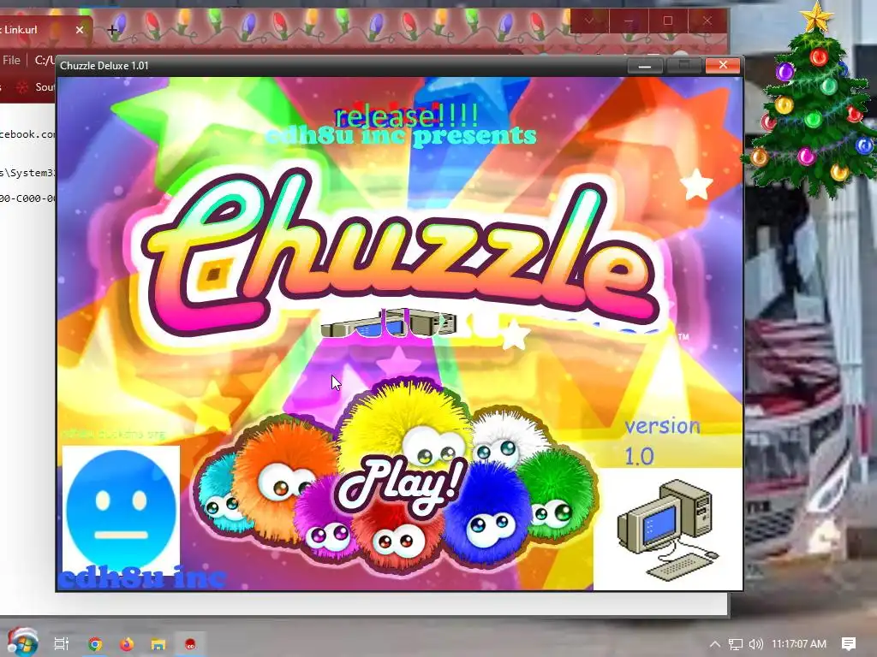Launch Firefox from the taskbar
This screenshot has height=657, width=877.
(127, 644)
